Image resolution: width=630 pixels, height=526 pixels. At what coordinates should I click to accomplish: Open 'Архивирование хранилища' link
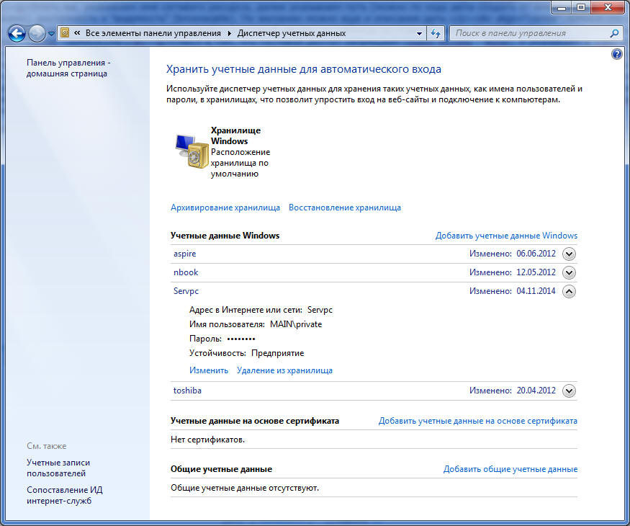[x=225, y=208]
